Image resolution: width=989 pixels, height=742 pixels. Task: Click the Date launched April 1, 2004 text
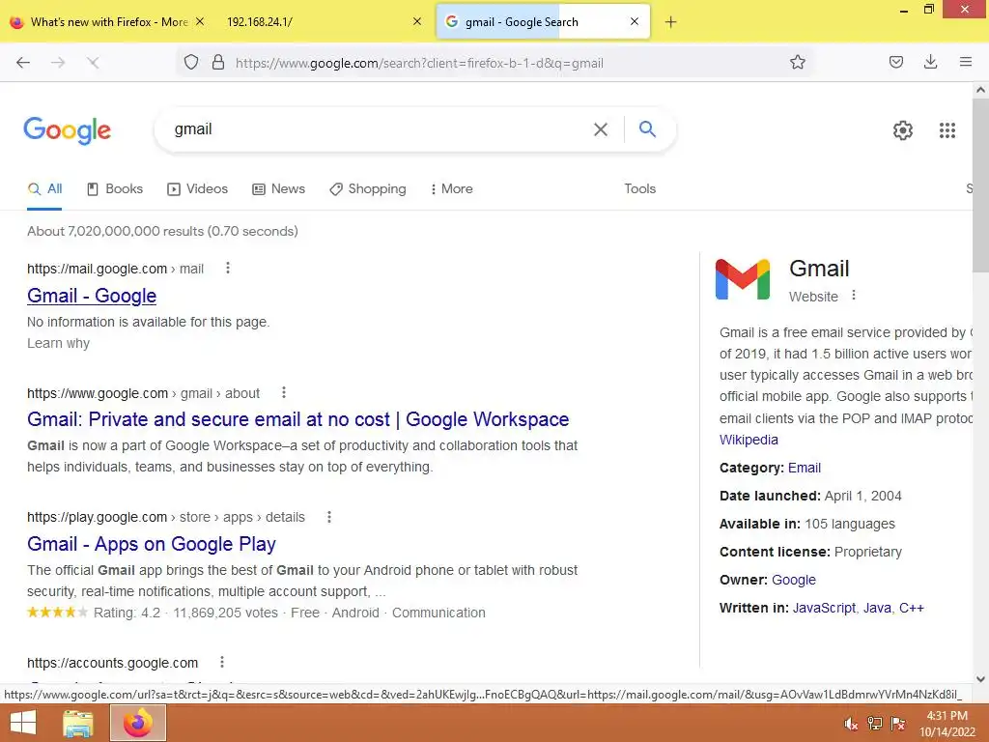[x=810, y=496]
